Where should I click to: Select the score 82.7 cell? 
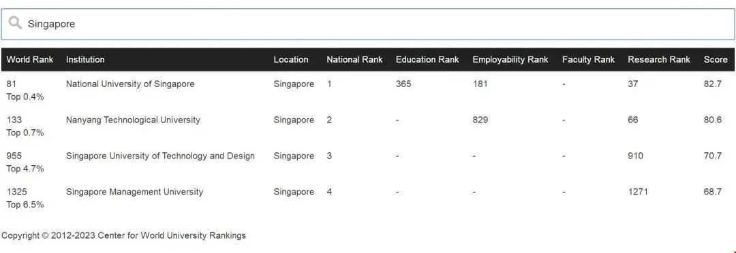[x=713, y=84]
